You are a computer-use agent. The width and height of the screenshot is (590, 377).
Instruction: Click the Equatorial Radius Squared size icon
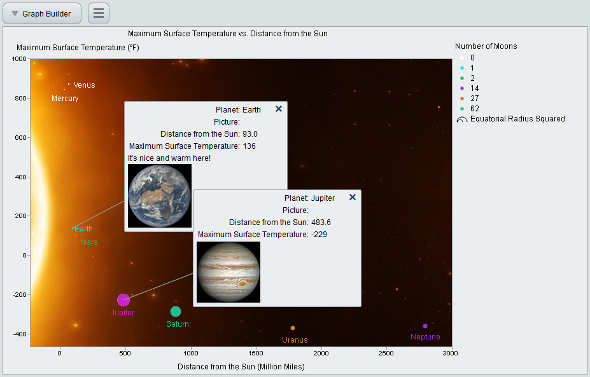click(x=461, y=120)
